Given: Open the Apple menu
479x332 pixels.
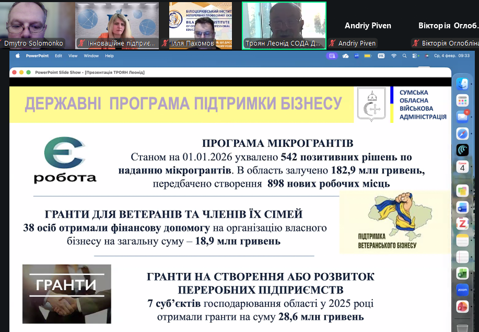Looking at the screenshot, I should click(17, 55).
